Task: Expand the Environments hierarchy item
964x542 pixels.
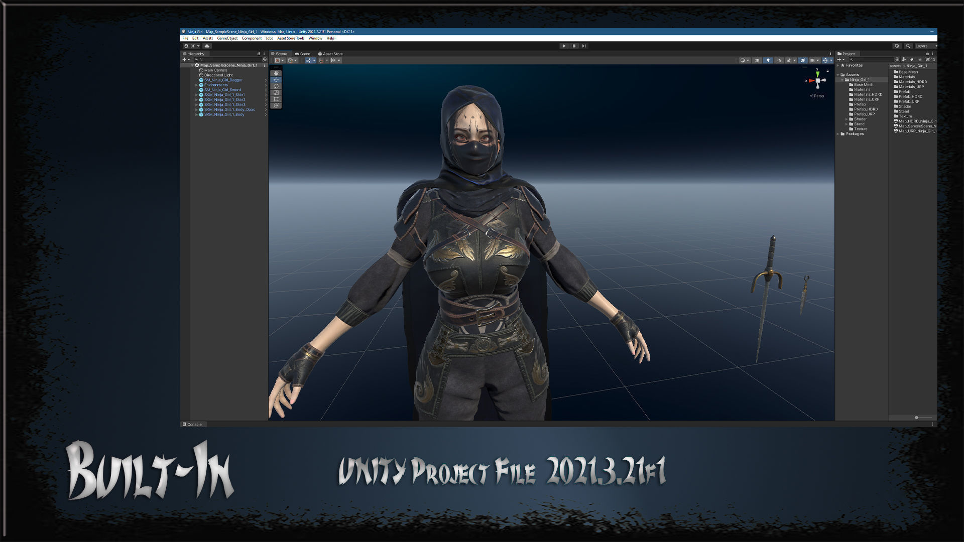Action: tap(196, 85)
